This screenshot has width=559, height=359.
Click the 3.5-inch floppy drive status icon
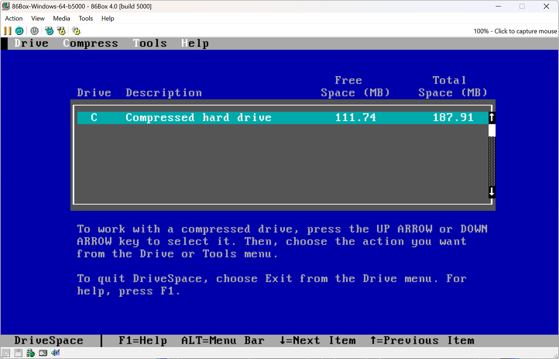point(19,352)
